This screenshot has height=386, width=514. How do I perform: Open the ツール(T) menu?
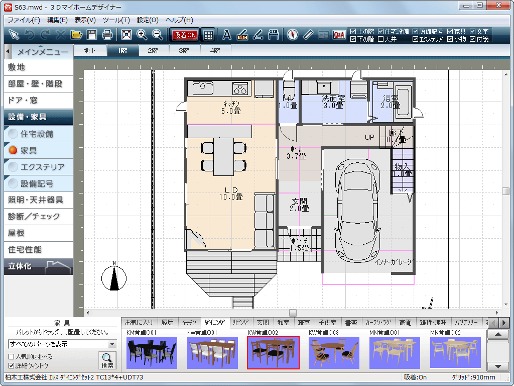pos(116,20)
